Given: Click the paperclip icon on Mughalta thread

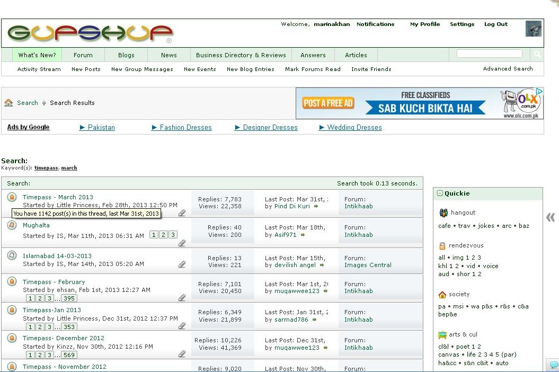Looking at the screenshot, I should point(182,243).
